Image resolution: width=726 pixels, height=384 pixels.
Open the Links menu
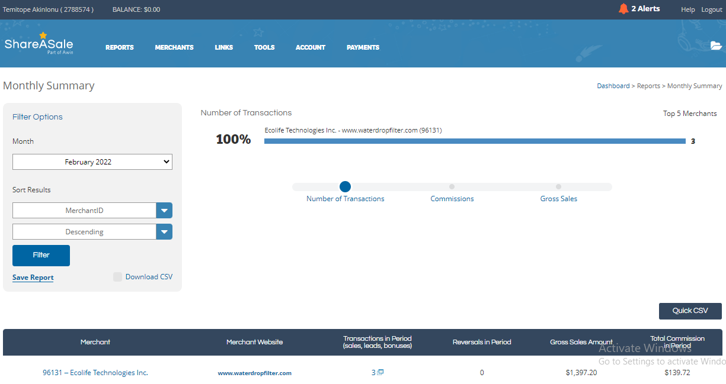224,47
